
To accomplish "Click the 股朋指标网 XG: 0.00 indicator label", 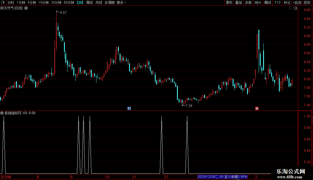I will coord(20,113).
